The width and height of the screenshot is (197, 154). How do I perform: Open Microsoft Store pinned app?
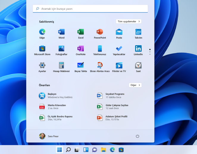click(x=42, y=49)
